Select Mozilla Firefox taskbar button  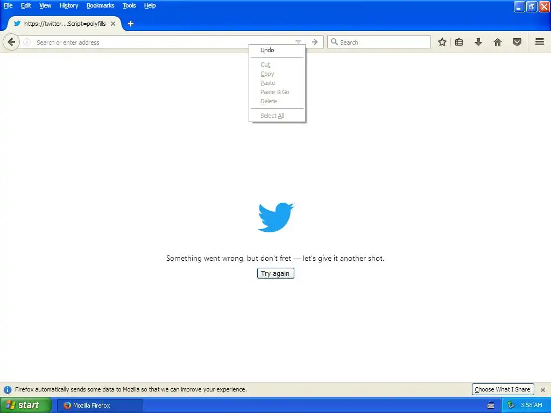coord(100,405)
